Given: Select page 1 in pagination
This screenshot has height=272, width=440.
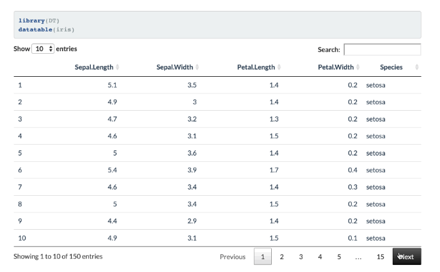Looking at the screenshot, I should pyautogui.click(x=262, y=257).
